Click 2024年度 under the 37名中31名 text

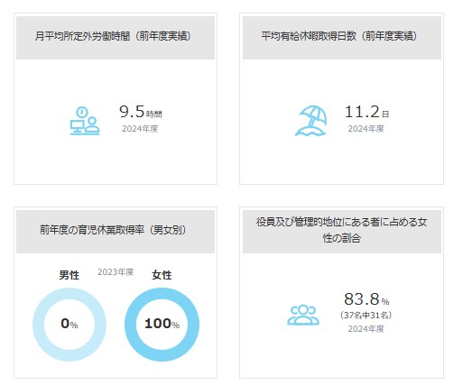point(366,329)
